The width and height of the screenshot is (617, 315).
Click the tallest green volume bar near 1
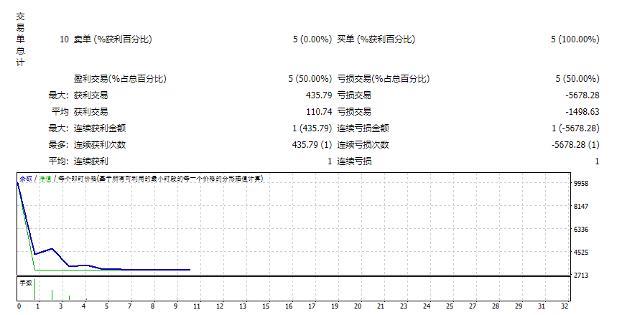tap(35, 289)
